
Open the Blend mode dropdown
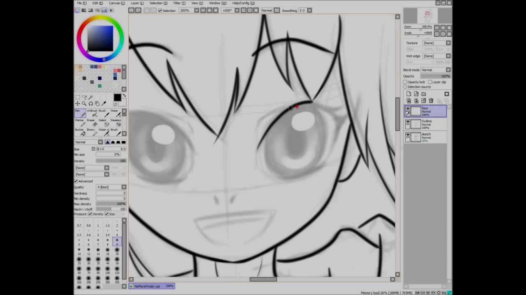448,70
